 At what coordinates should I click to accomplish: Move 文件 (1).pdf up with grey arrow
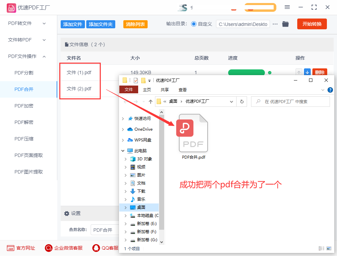[299, 72]
